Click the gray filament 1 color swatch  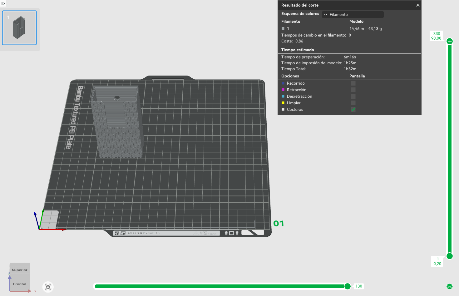pyautogui.click(x=283, y=28)
